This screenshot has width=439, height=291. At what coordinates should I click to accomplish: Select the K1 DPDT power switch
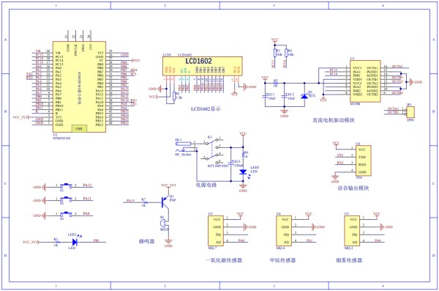(214, 151)
